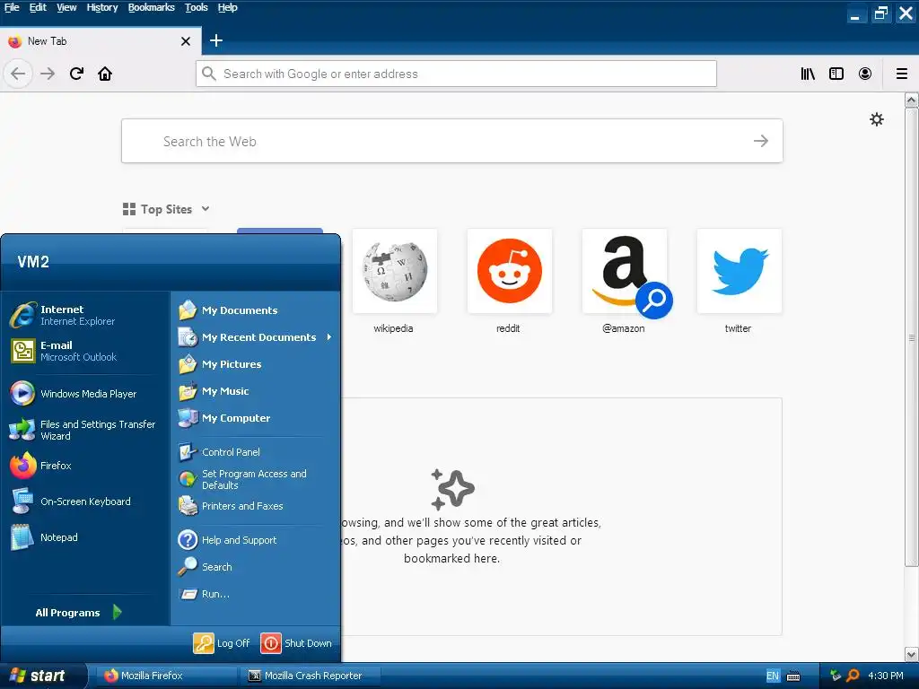Launch Windows Media Player
The height and width of the screenshot is (689, 919).
coord(86,394)
